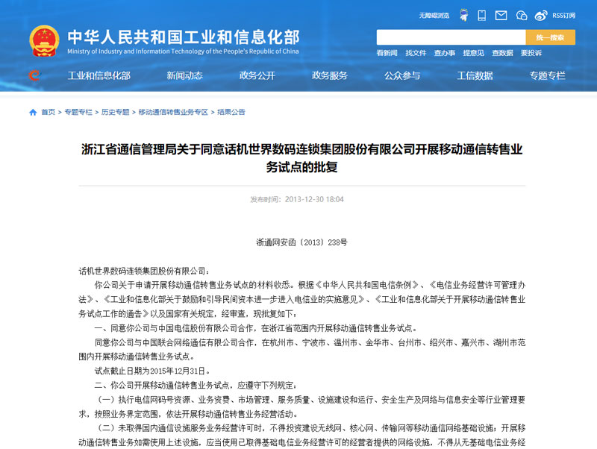Open the 公众参与 navigation item
Viewport: 597px width, 449px height.
[x=402, y=75]
